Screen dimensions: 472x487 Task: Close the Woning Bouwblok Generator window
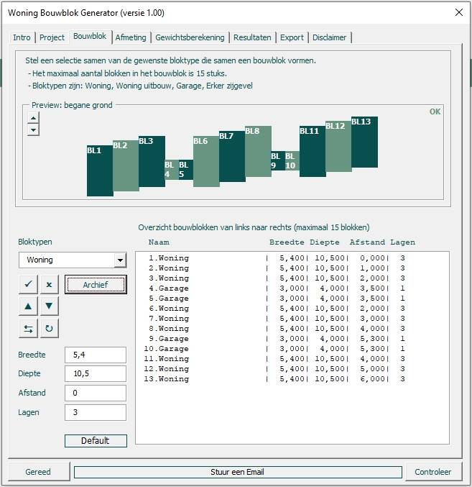point(458,12)
